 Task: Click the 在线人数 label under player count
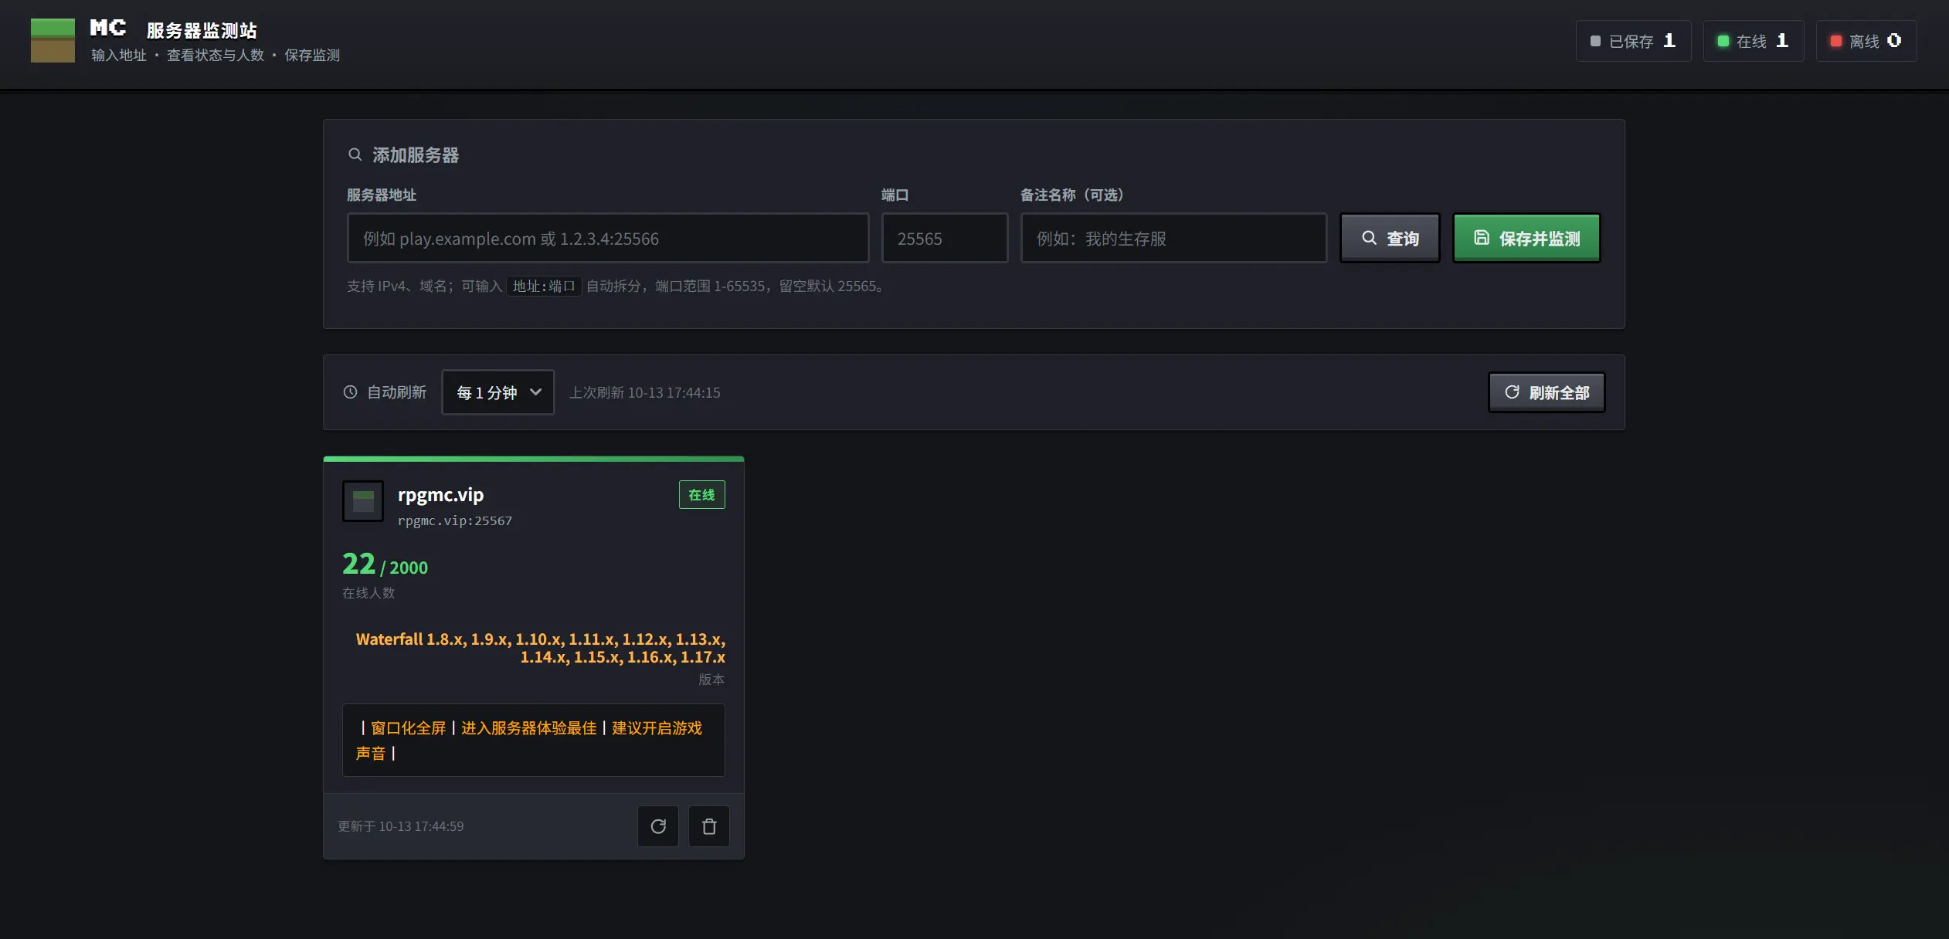click(x=368, y=593)
